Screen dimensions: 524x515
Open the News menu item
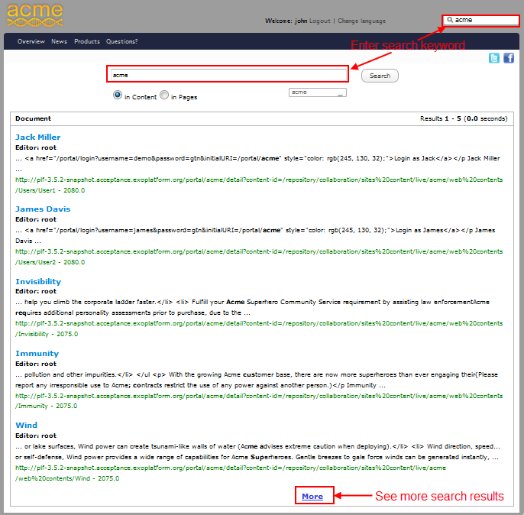pyautogui.click(x=59, y=41)
